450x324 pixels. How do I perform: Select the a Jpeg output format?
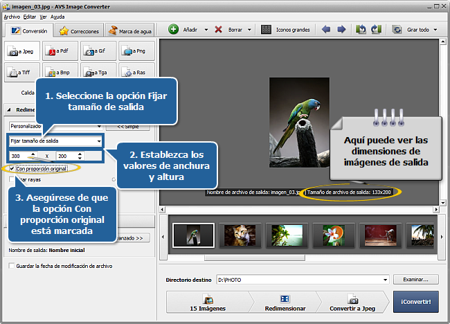click(21, 51)
